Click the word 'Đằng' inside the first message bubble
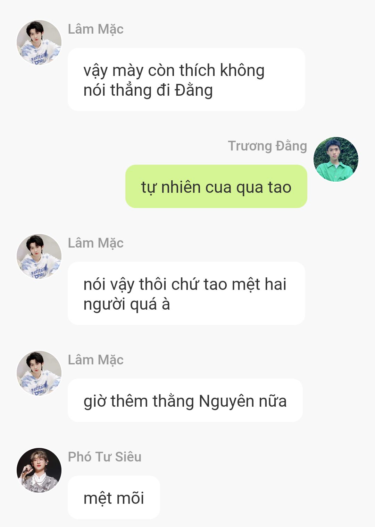The width and height of the screenshot is (375, 527). (x=194, y=90)
